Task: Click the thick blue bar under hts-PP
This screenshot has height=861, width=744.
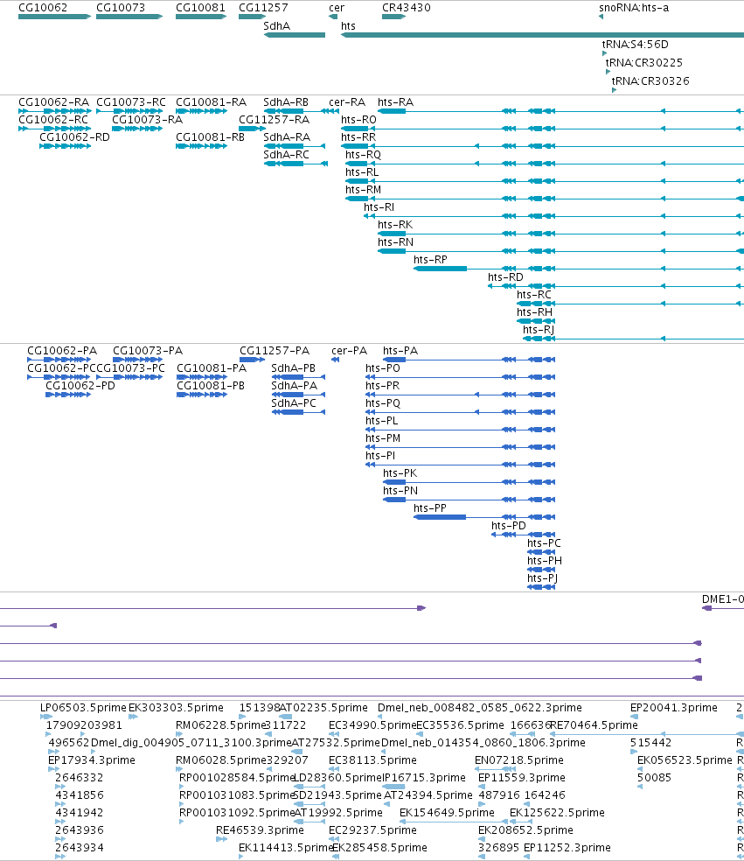Action: pos(440,517)
